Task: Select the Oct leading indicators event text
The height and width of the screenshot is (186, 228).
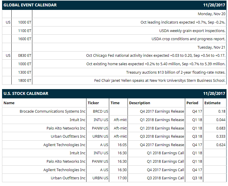Action: pos(183,22)
